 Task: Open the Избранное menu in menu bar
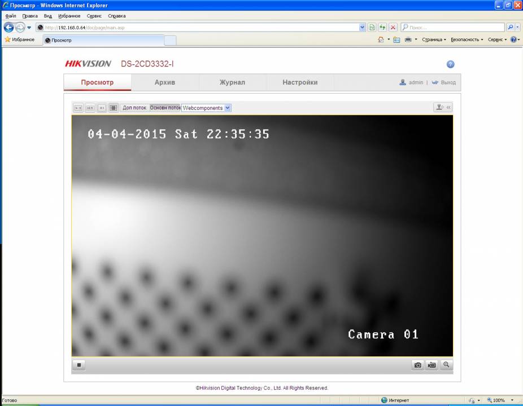pyautogui.click(x=69, y=16)
